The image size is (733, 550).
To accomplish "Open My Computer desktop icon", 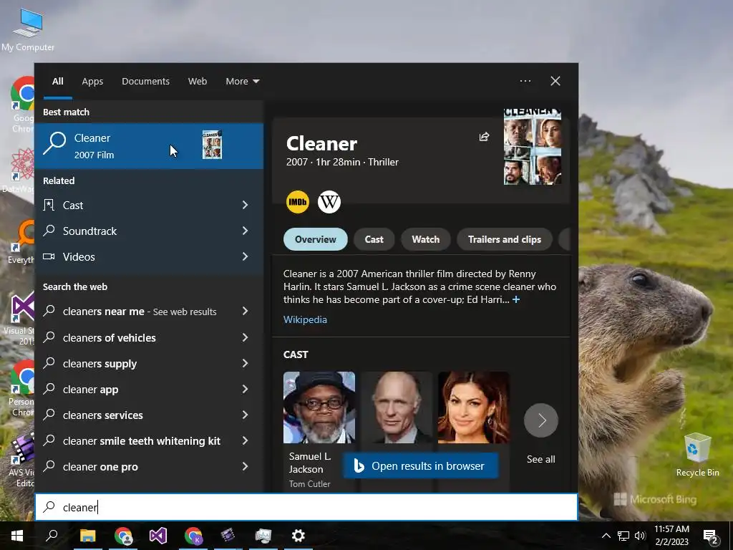I will [x=28, y=29].
